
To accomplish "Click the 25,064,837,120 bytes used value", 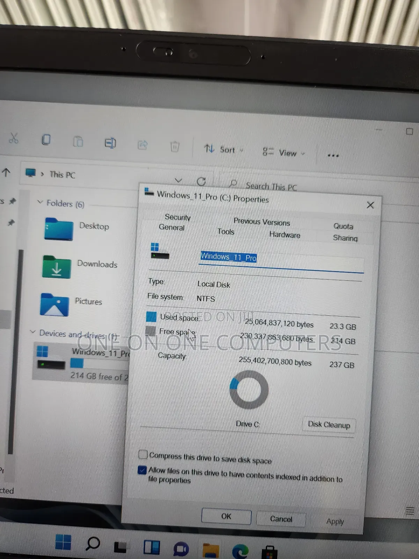I will 279,323.
